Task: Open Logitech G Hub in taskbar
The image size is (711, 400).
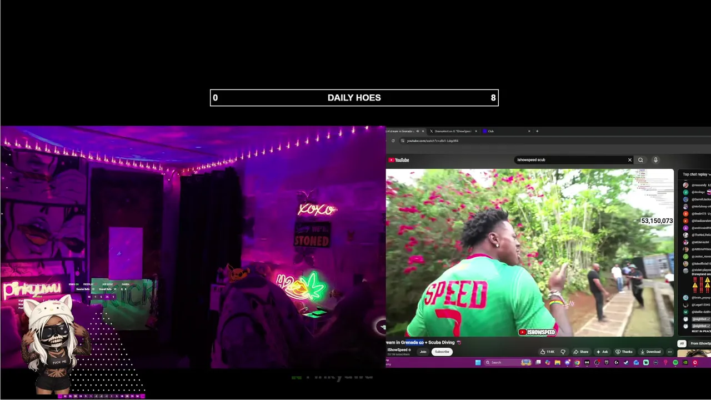Action: point(616,363)
